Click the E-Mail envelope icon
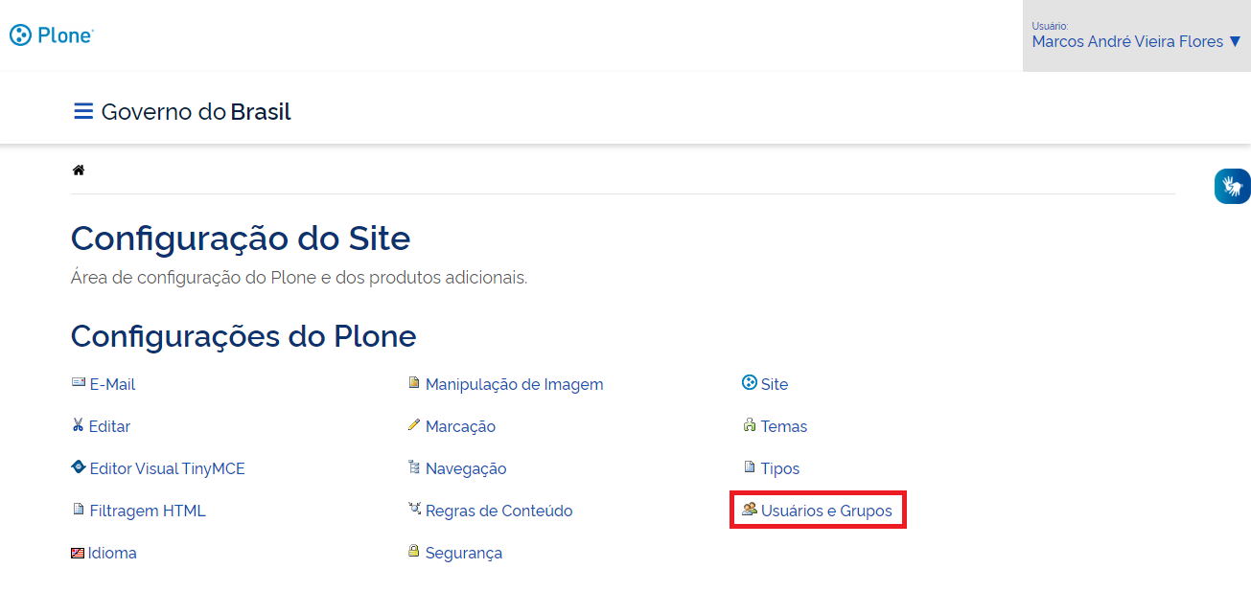 (79, 383)
